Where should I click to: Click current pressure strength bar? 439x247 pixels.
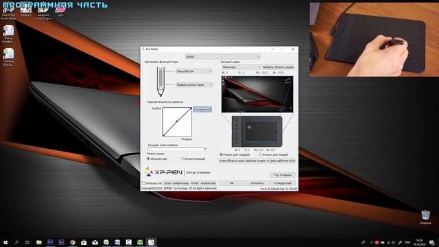coord(176,149)
